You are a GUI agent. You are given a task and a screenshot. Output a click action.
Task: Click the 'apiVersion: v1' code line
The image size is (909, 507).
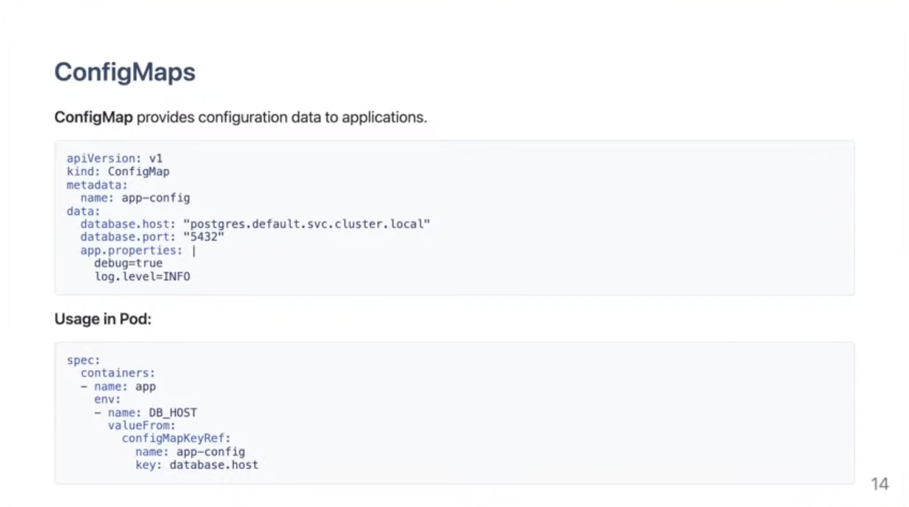click(x=114, y=159)
